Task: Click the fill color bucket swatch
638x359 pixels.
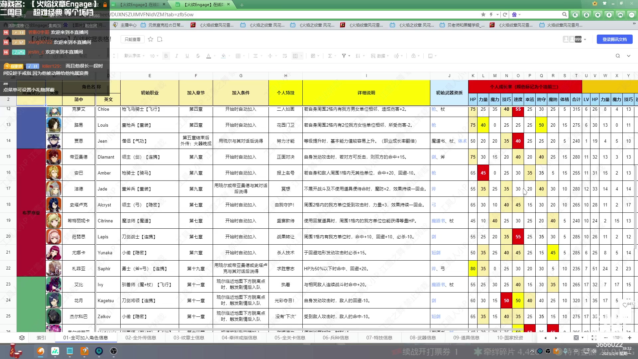Action: click(x=224, y=56)
